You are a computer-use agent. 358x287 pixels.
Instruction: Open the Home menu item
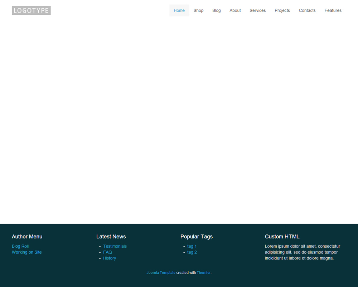pyautogui.click(x=179, y=10)
